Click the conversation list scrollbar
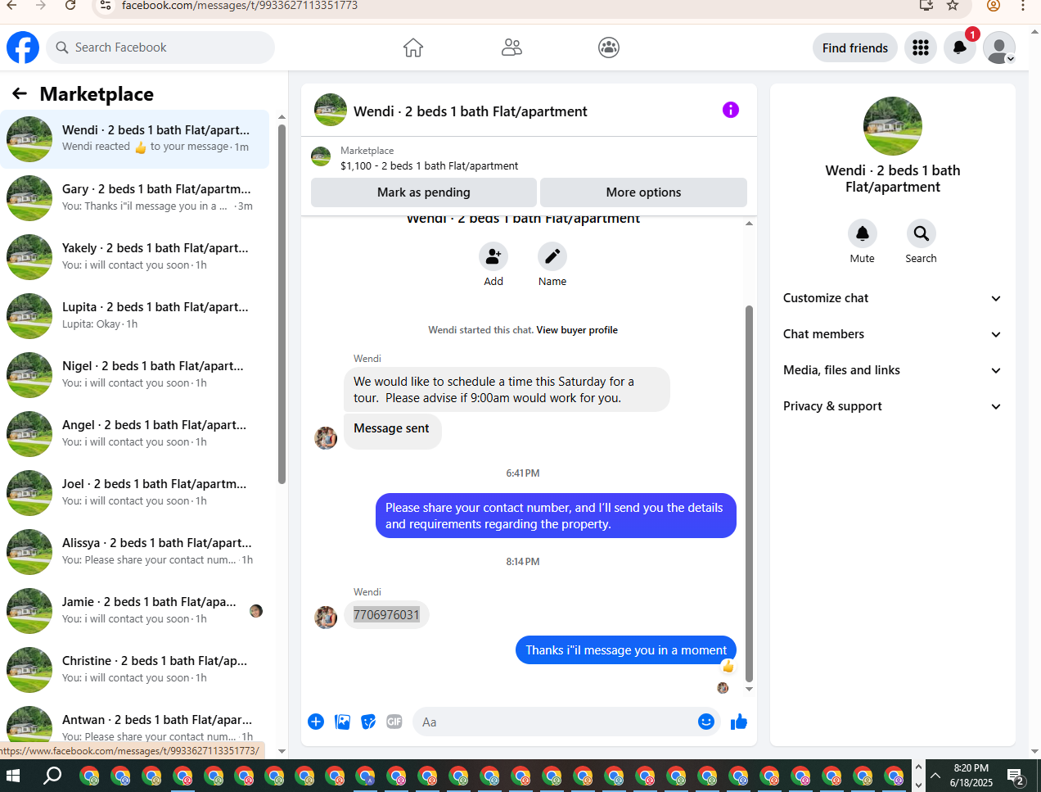 tap(282, 303)
